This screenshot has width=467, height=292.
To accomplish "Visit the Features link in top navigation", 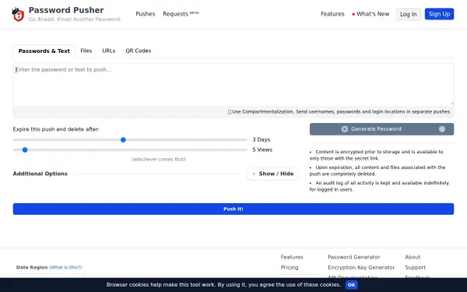I will 332,14.
